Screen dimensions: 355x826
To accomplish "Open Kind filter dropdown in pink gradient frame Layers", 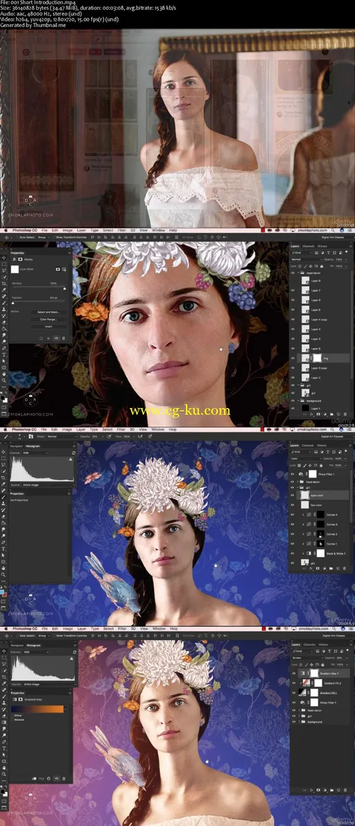I will pos(302,651).
